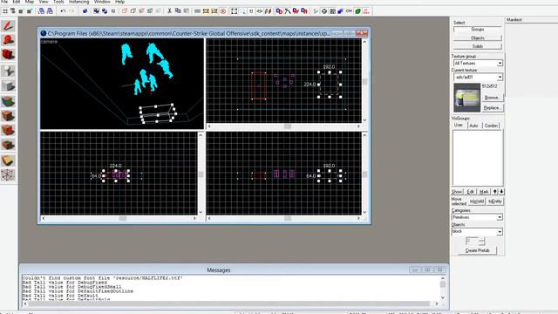Image resolution: width=558 pixels, height=314 pixels.
Task: Toggle cordon state
Action: 206,11
